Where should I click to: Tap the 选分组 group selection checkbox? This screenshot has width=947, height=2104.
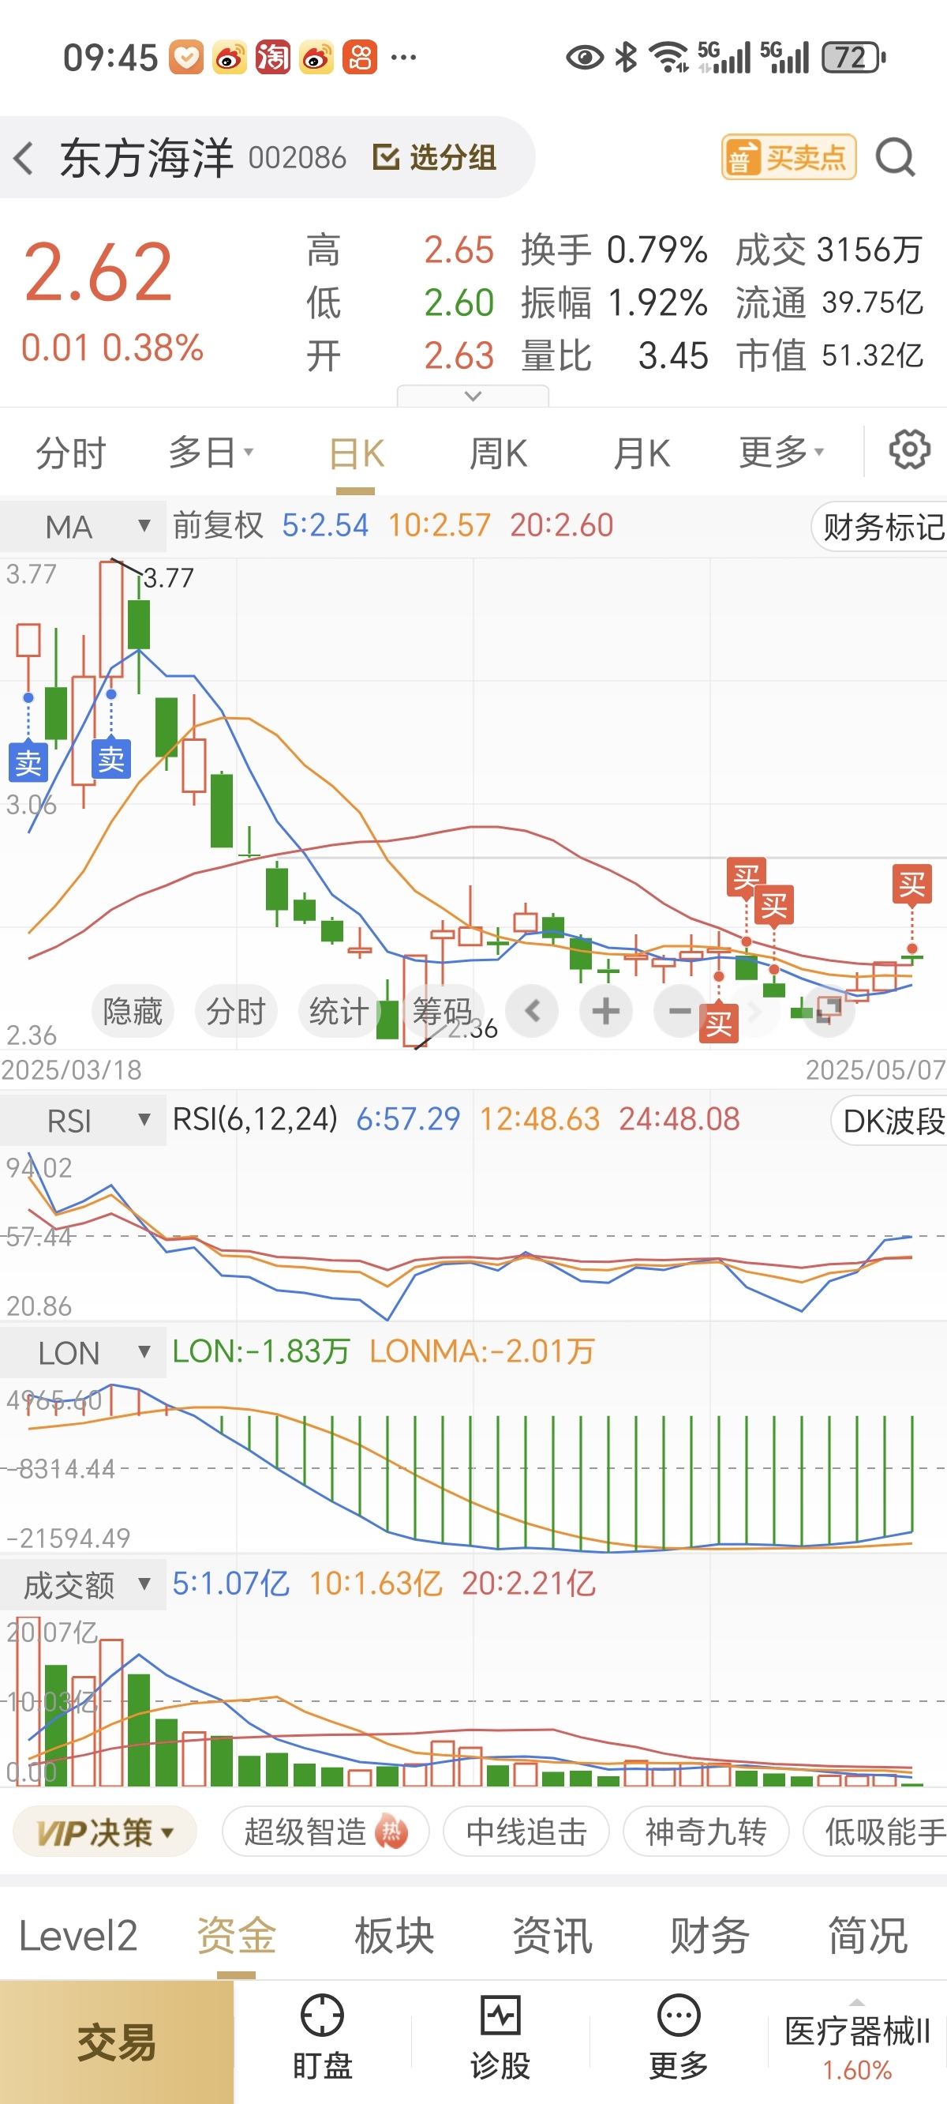pos(435,158)
